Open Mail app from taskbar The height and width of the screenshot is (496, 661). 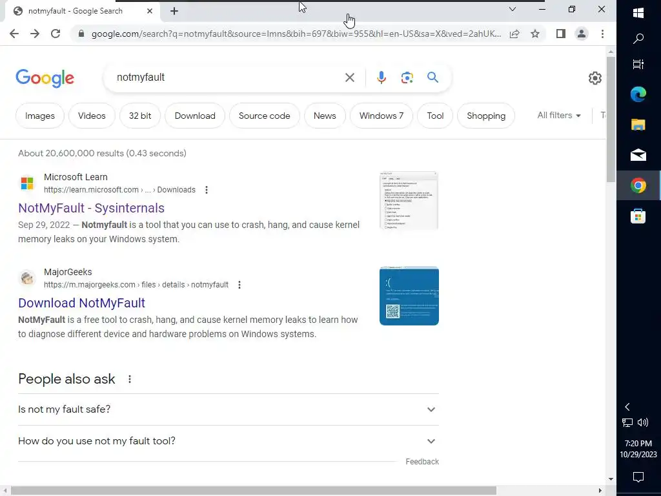click(638, 155)
